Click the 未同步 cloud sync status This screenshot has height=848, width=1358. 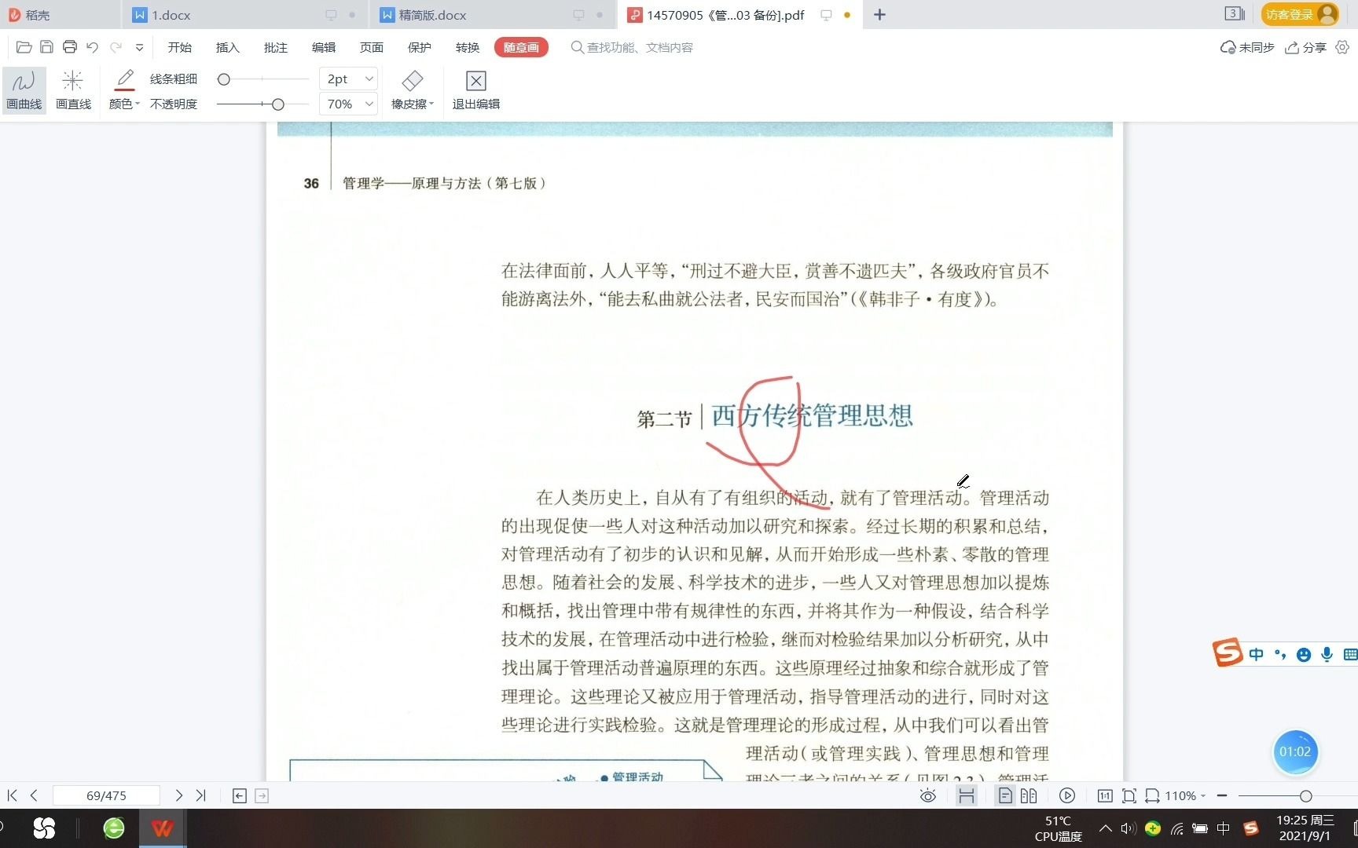tap(1247, 48)
